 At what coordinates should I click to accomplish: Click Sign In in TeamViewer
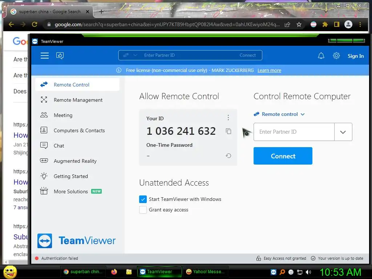point(356,56)
